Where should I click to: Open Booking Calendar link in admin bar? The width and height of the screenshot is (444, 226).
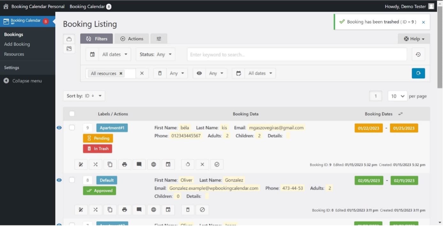(90, 6)
